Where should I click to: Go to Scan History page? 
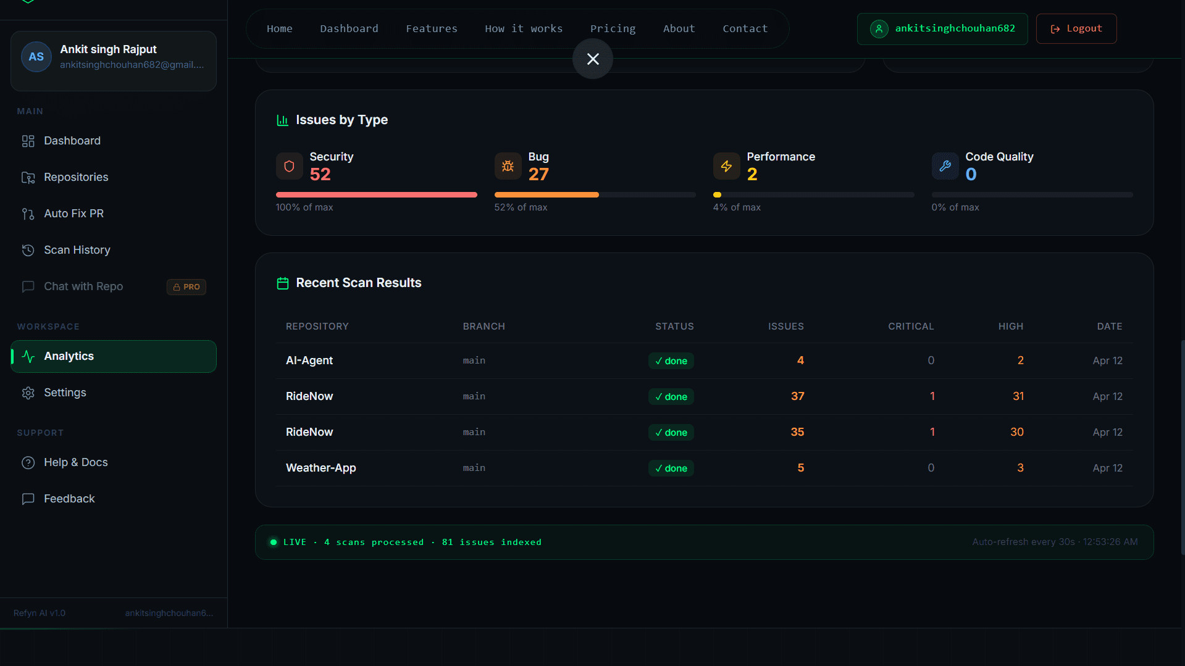point(77,250)
